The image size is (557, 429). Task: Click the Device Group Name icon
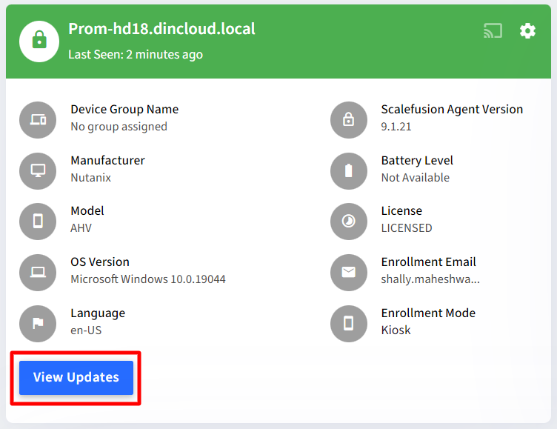point(38,120)
